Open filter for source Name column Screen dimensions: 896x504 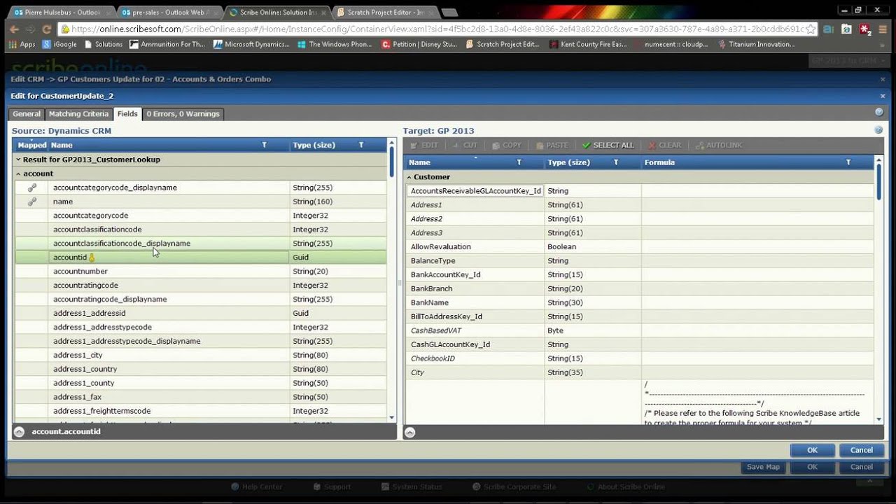point(264,145)
